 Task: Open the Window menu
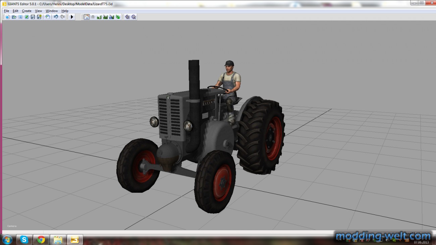tap(52, 11)
